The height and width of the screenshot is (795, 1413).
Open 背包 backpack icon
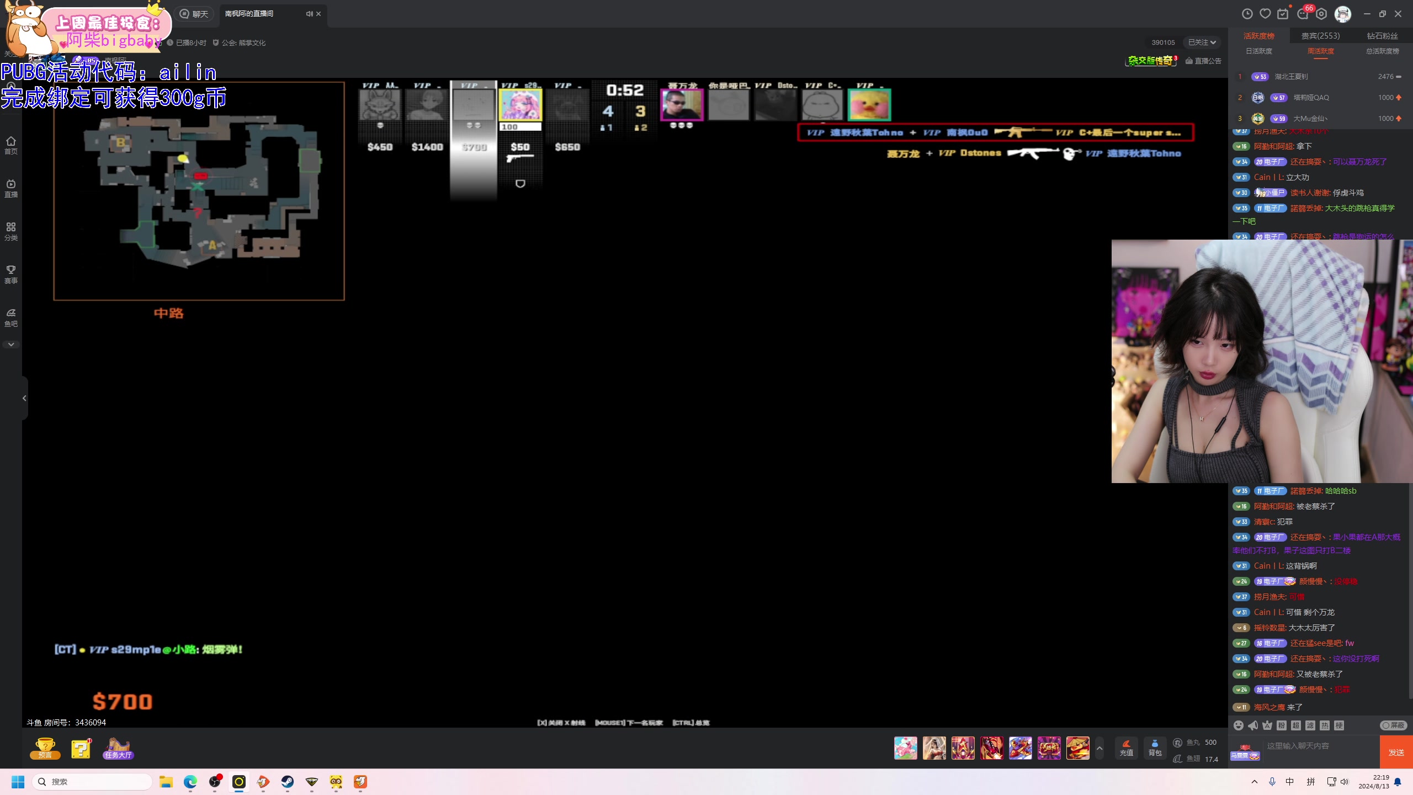[x=1155, y=748]
